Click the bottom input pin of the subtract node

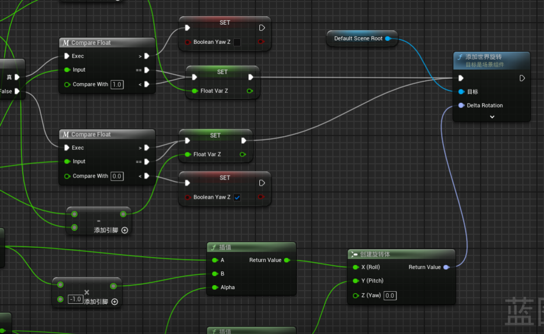[x=74, y=228]
